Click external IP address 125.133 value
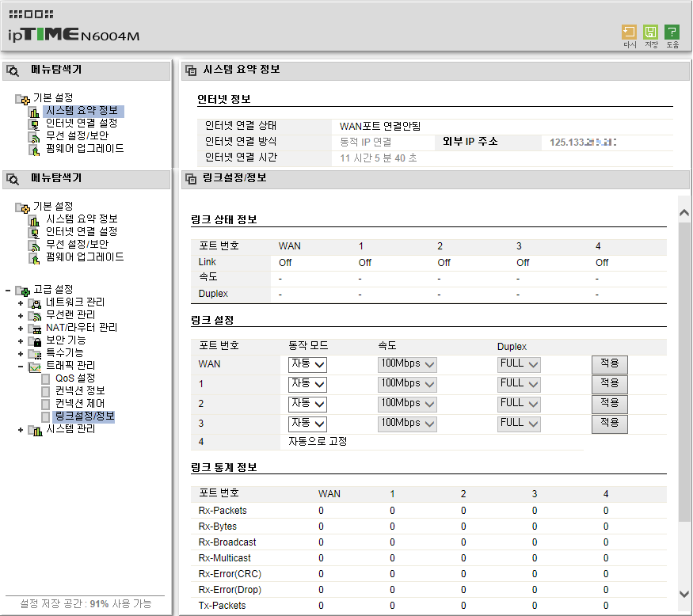Image resolution: width=693 pixels, height=616 pixels. pyautogui.click(x=583, y=143)
